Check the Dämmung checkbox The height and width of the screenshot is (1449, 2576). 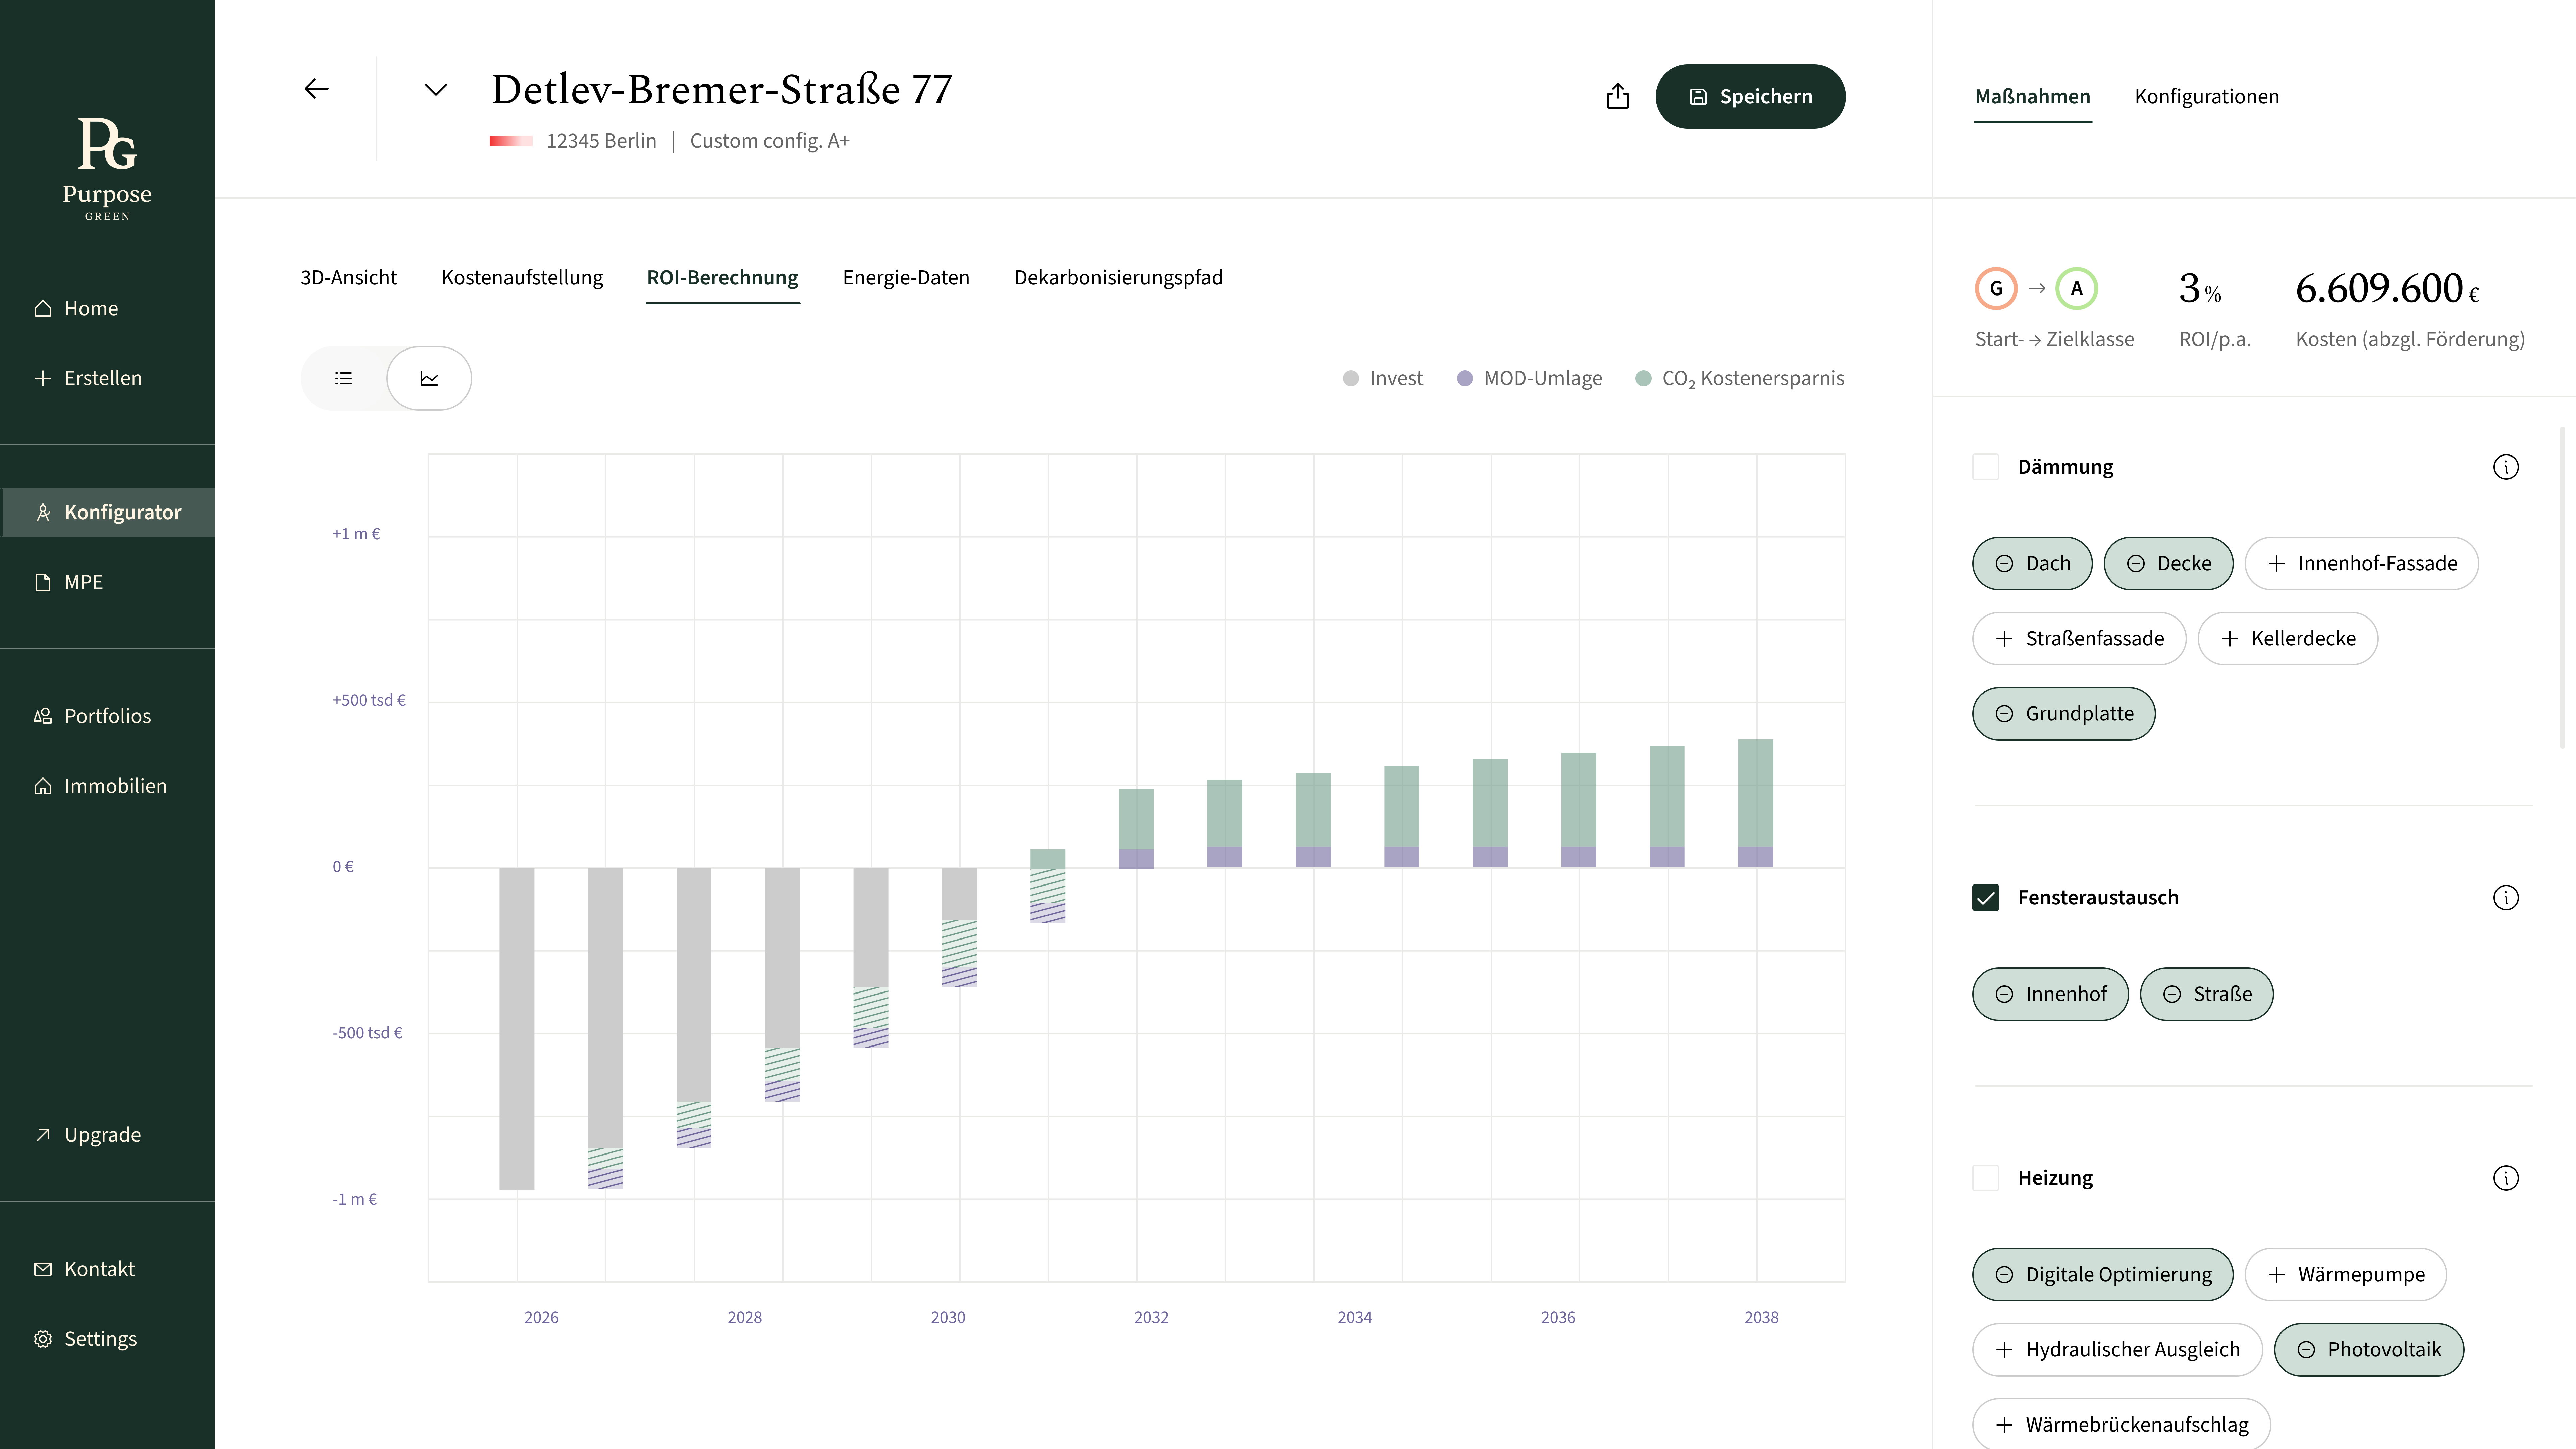(1985, 467)
